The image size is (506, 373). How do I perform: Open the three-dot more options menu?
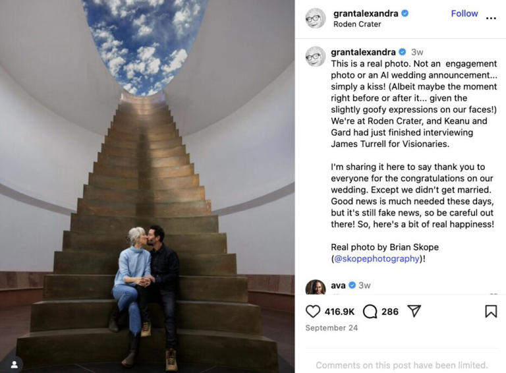[491, 18]
